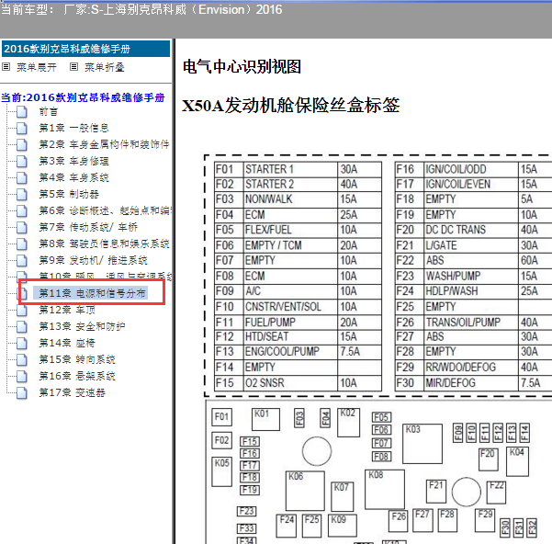Viewport: 552px width, 544px height.
Task: Click the page icon next to 第9章
Action: [22, 260]
